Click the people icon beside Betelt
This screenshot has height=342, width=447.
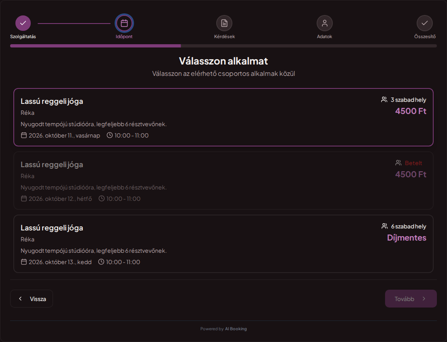(x=398, y=163)
